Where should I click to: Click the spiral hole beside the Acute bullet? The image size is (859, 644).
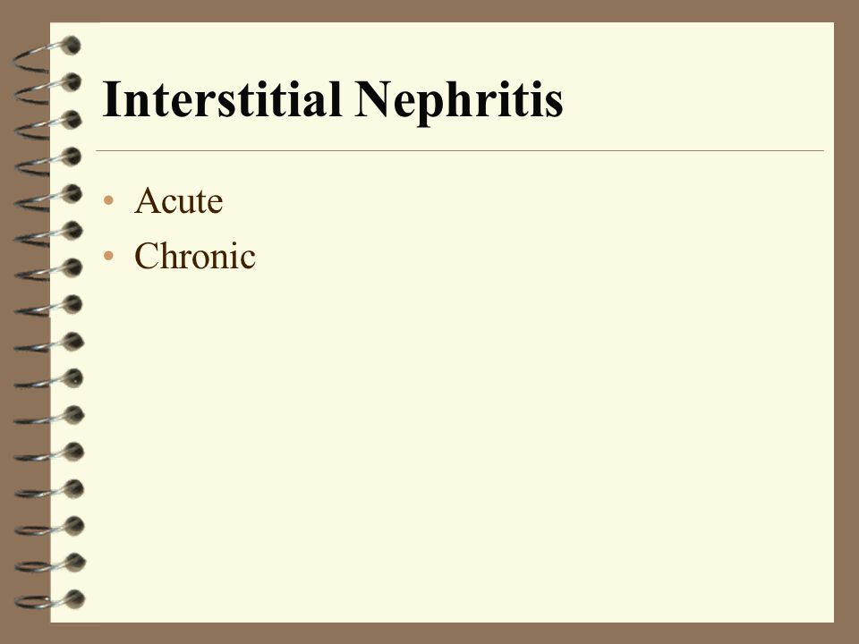tap(72, 194)
